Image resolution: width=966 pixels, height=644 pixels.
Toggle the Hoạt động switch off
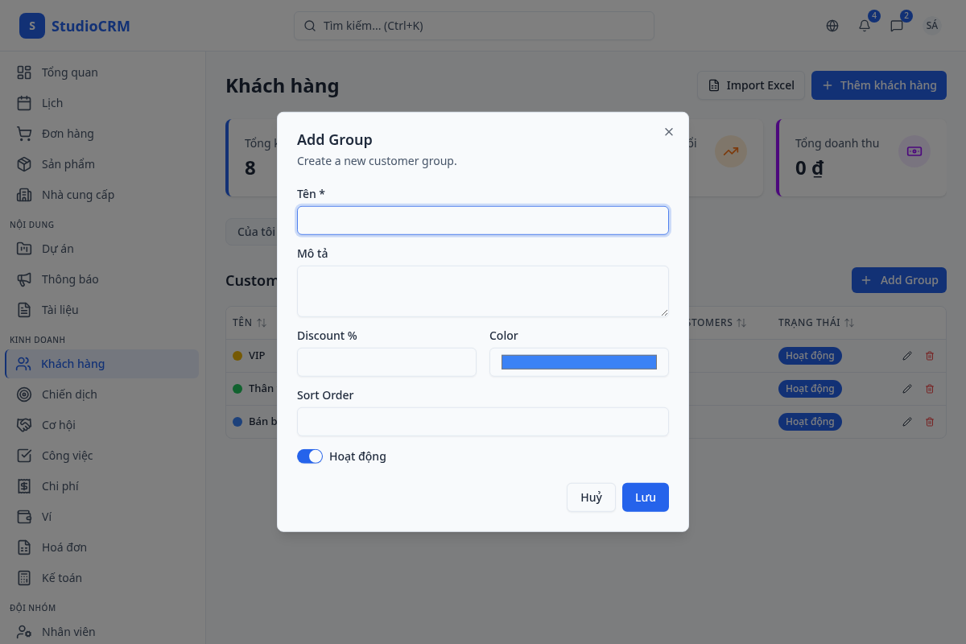[x=310, y=456]
